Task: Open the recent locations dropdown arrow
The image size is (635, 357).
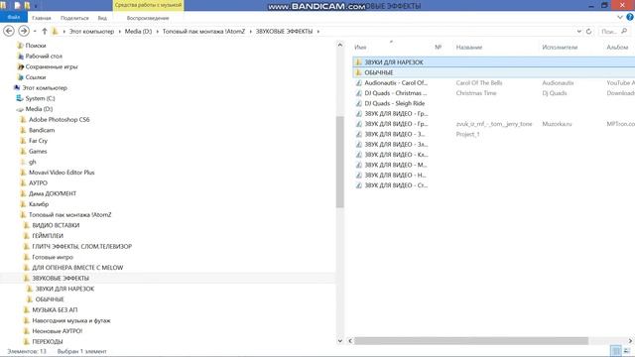Action: (35, 31)
